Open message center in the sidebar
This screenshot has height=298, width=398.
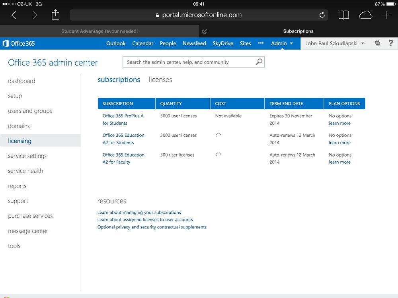point(28,231)
